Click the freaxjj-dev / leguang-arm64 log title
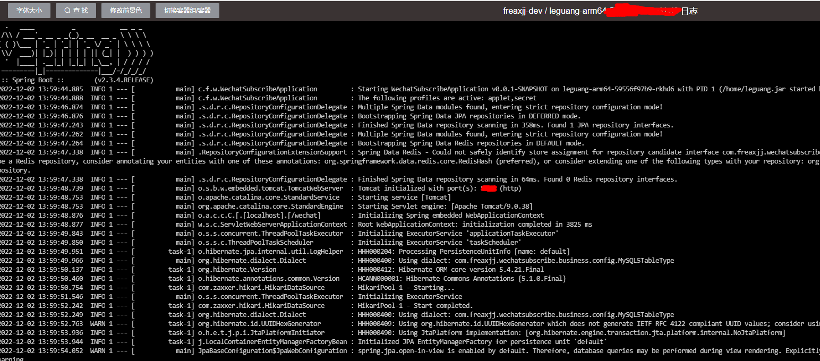 600,11
